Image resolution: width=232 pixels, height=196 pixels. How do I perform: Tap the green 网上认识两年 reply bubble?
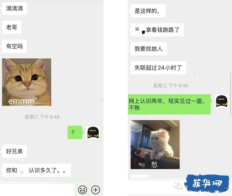[x=170, y=104]
